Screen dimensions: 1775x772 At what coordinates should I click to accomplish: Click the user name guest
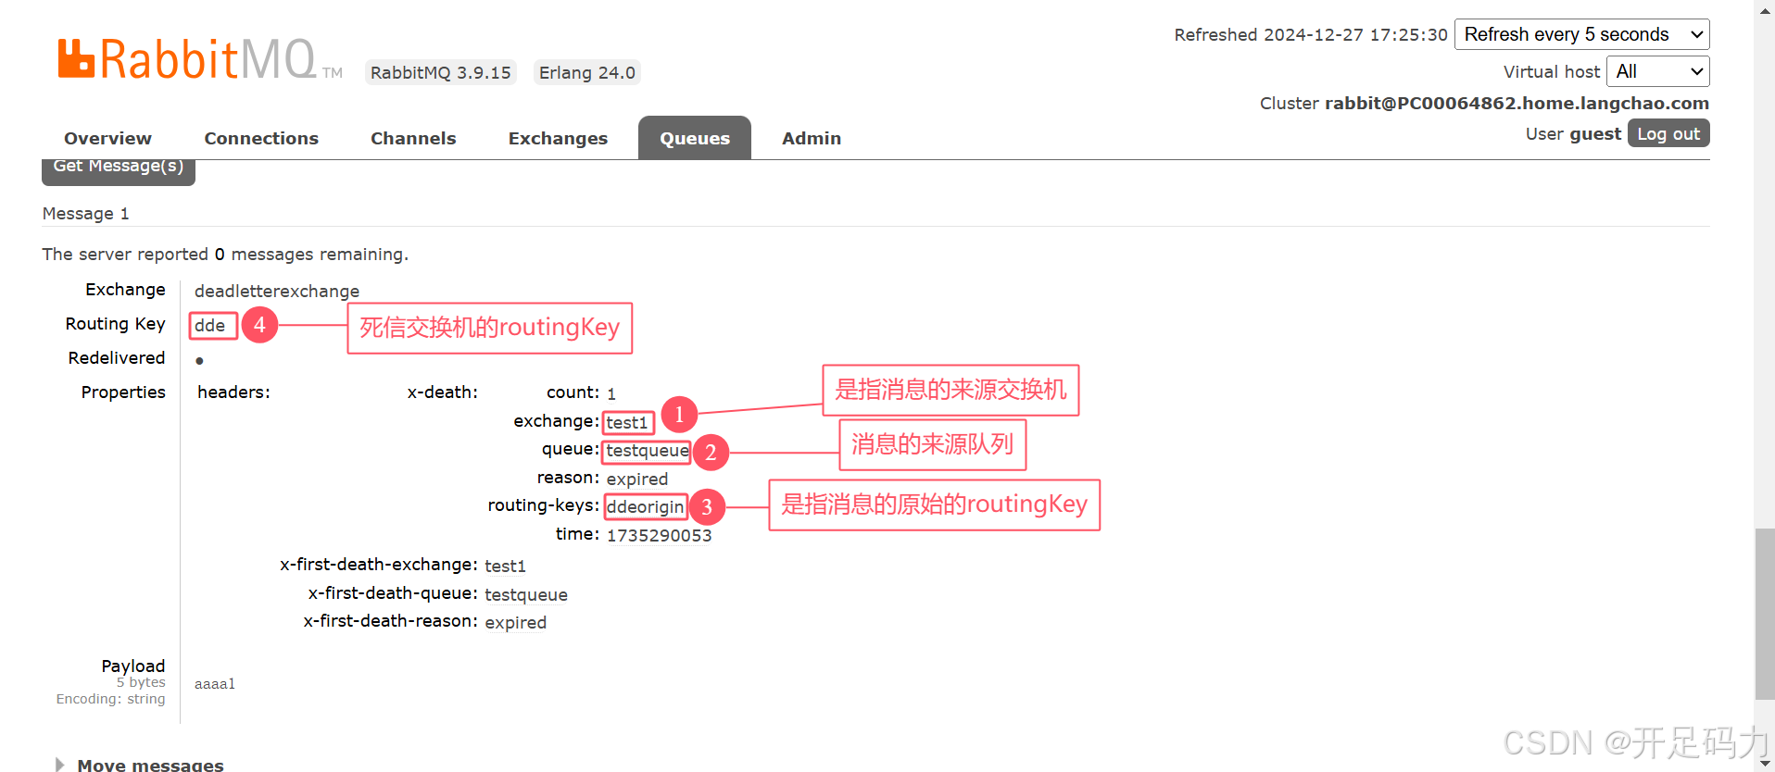pos(1595,133)
